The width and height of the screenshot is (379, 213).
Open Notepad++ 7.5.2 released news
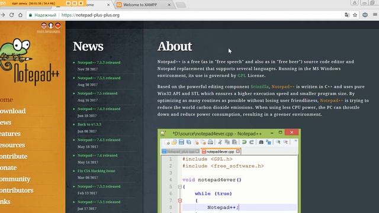[x=99, y=63]
